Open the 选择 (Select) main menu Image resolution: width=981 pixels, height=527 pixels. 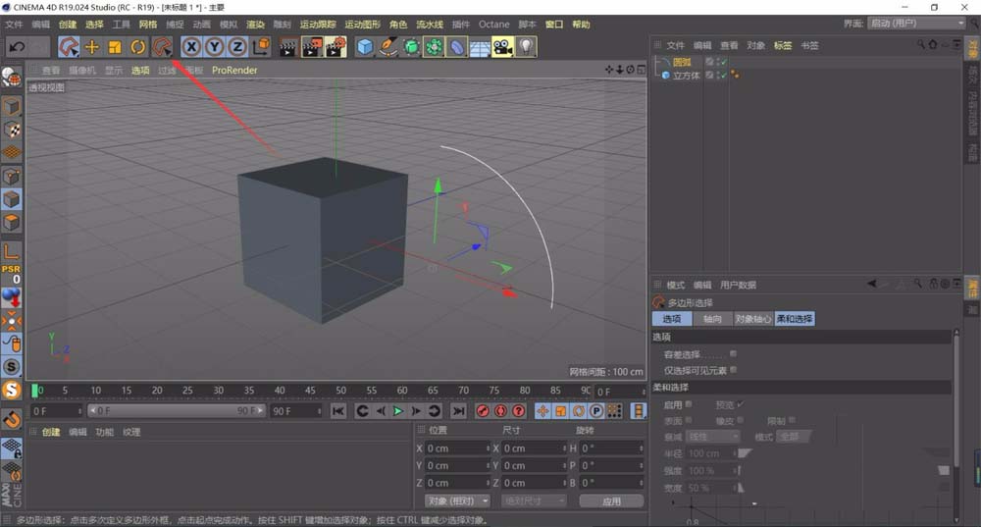coord(94,25)
